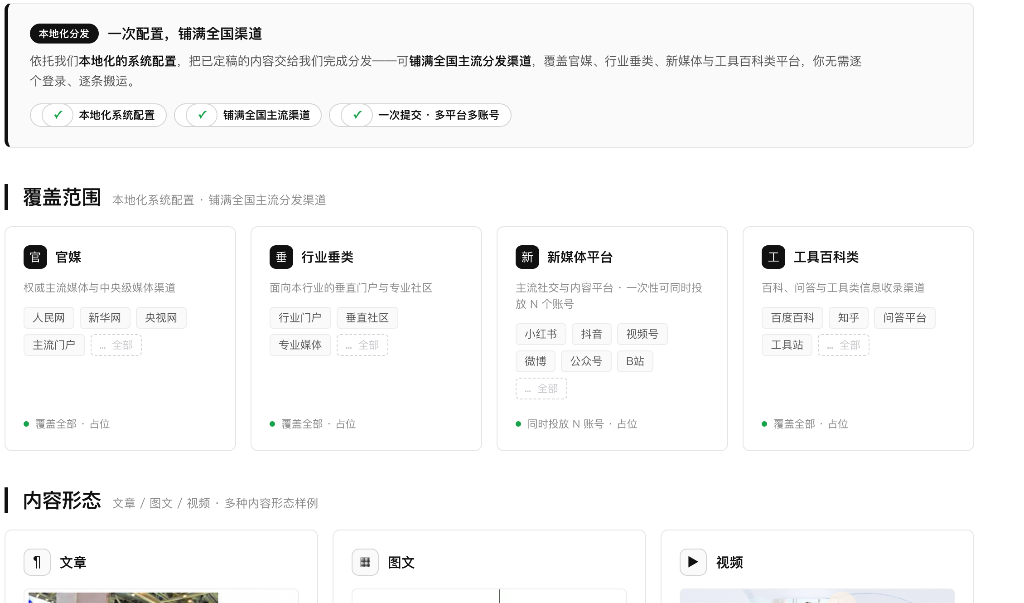Click subtitle 文章 / 图文 / 视频 · 多种内容形态样例
This screenshot has width=1024, height=603.
(x=215, y=503)
